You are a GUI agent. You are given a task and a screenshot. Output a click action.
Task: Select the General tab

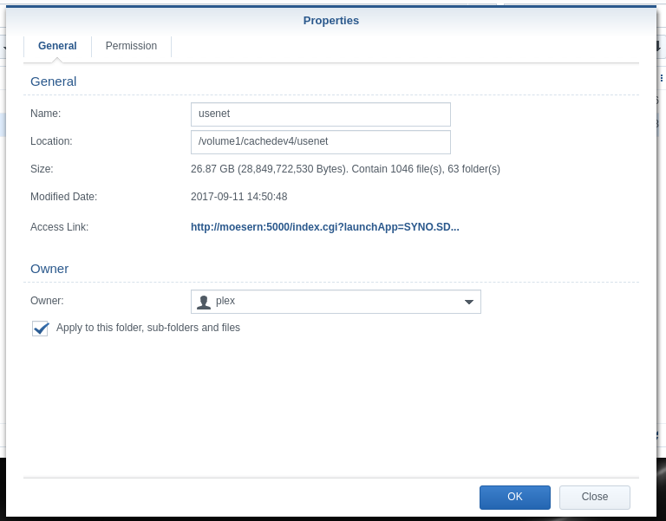click(x=57, y=46)
